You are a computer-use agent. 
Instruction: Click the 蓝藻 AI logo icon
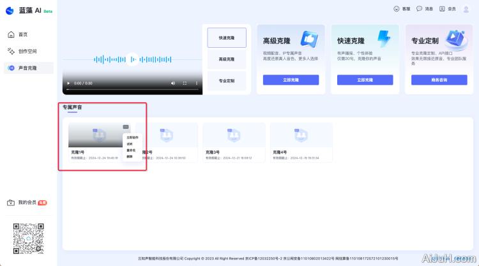pyautogui.click(x=10, y=10)
